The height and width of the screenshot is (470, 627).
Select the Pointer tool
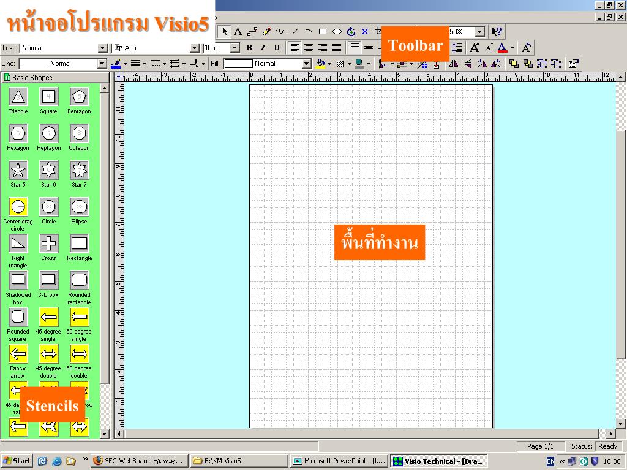224,32
